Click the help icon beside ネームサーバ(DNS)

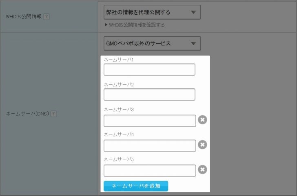(x=54, y=114)
